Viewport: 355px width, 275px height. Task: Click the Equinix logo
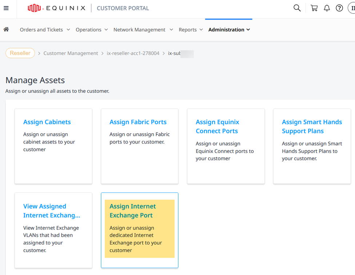(x=57, y=8)
